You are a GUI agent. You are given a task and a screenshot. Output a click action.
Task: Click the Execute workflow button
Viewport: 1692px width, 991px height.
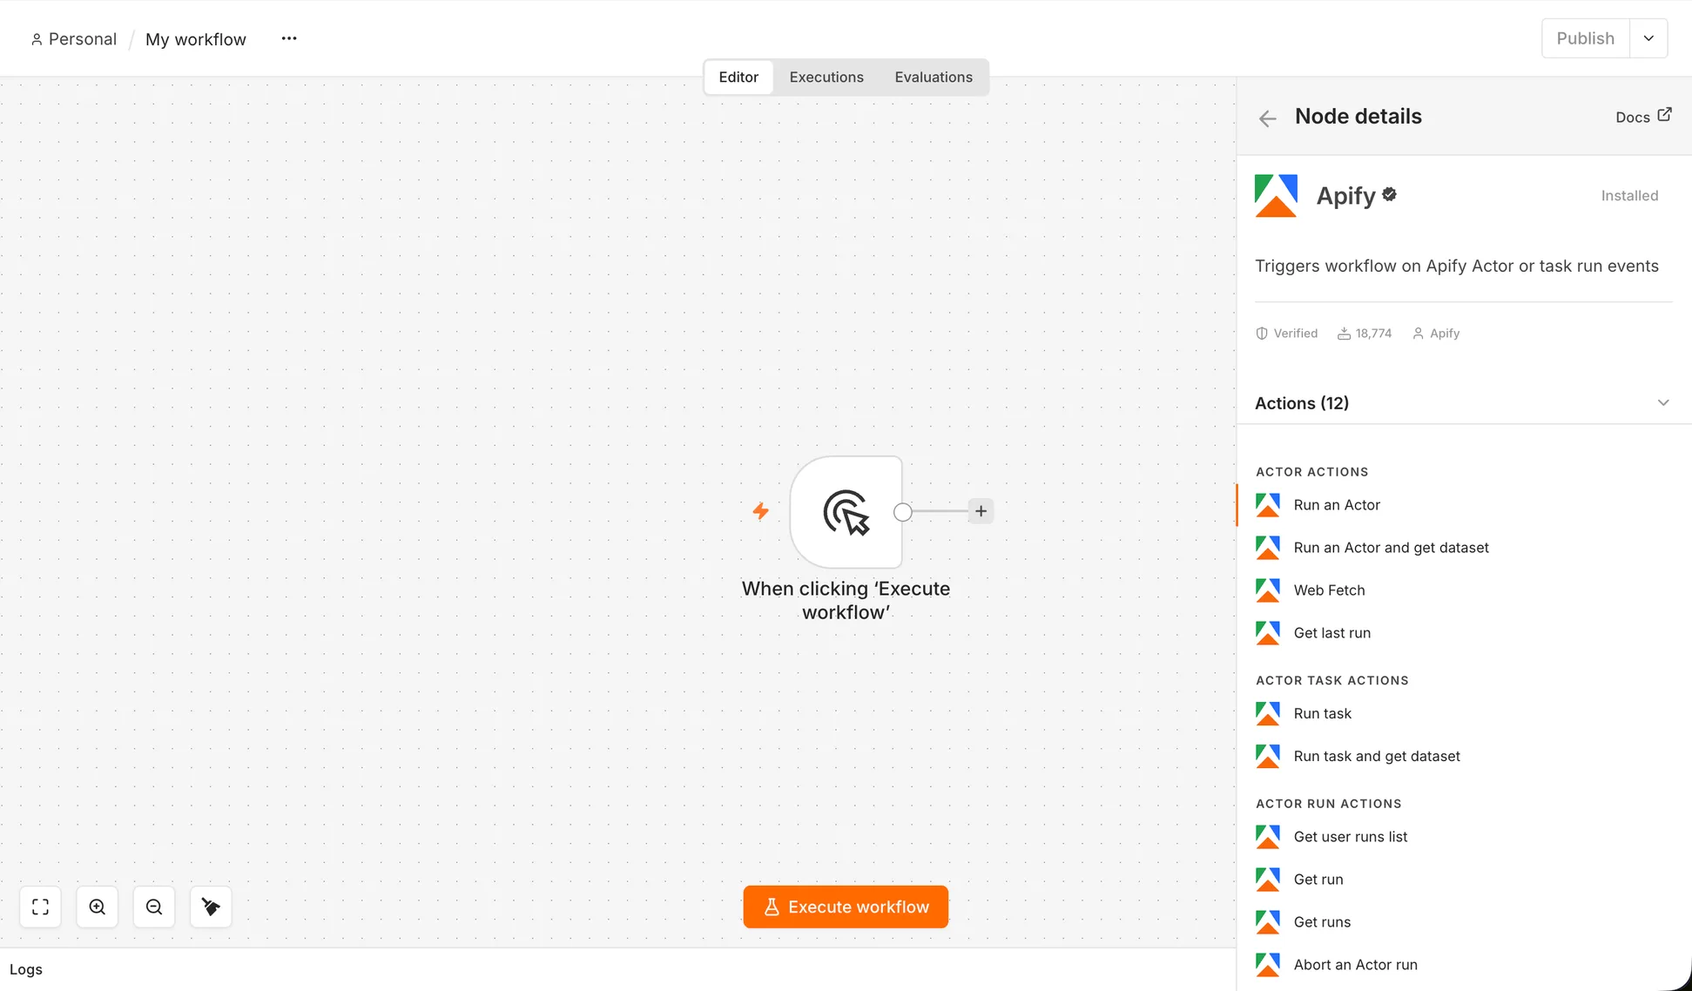tap(846, 907)
